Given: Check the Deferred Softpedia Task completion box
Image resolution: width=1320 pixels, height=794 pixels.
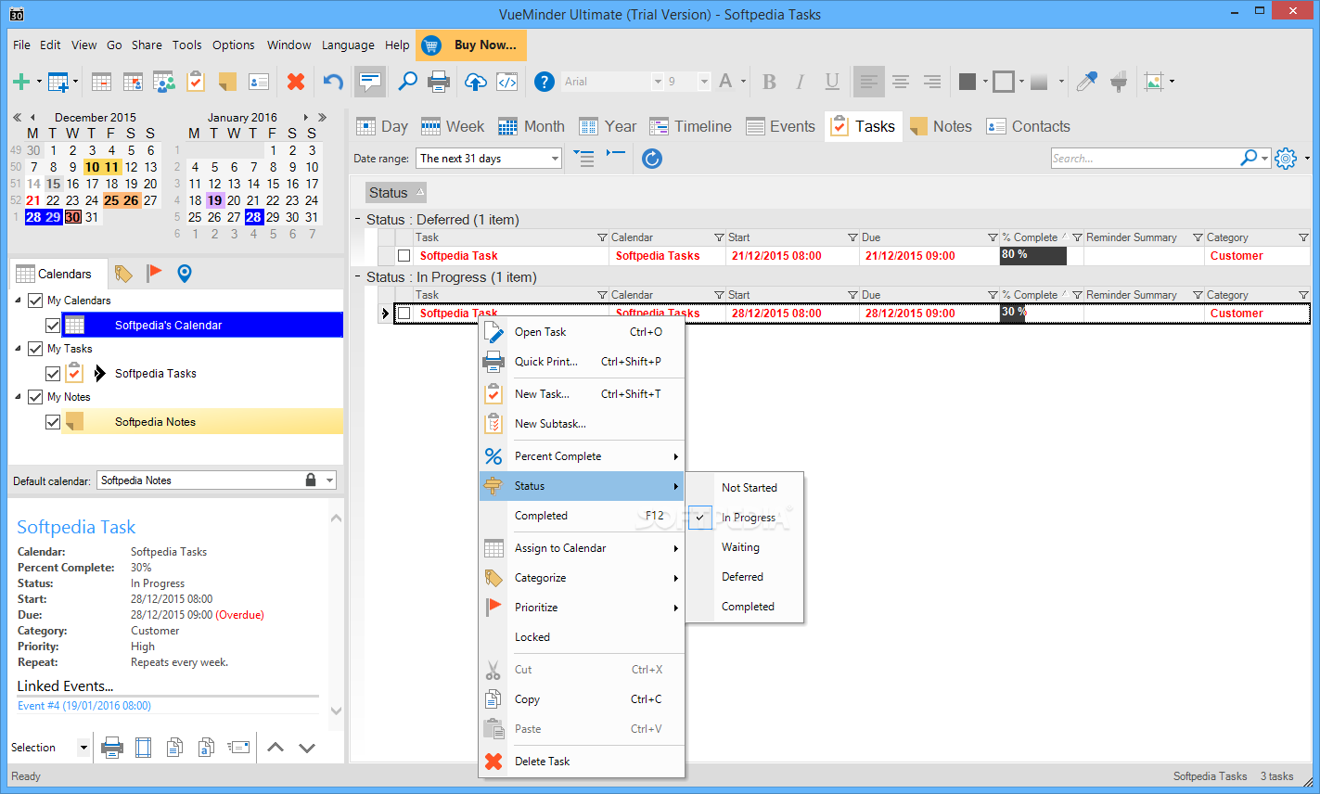Looking at the screenshot, I should pos(404,256).
